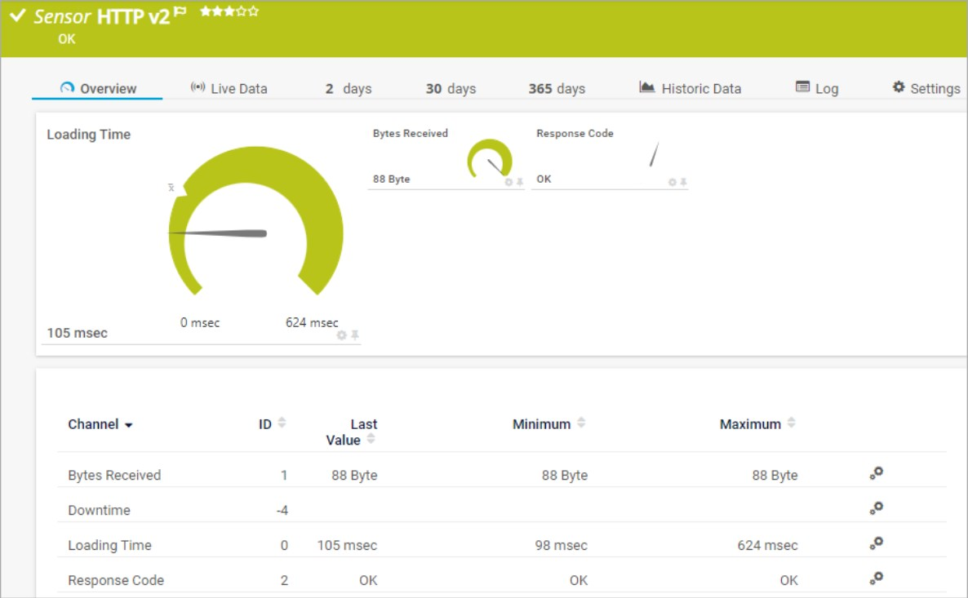Open channel settings for Downtime row
The image size is (968, 598).
pyautogui.click(x=876, y=507)
